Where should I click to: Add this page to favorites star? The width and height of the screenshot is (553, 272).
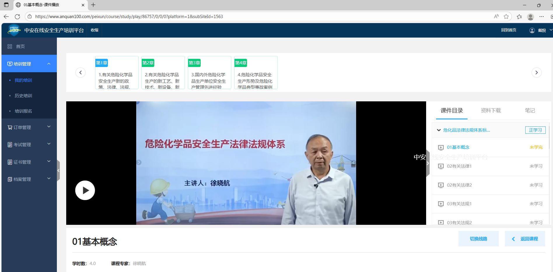506,17
